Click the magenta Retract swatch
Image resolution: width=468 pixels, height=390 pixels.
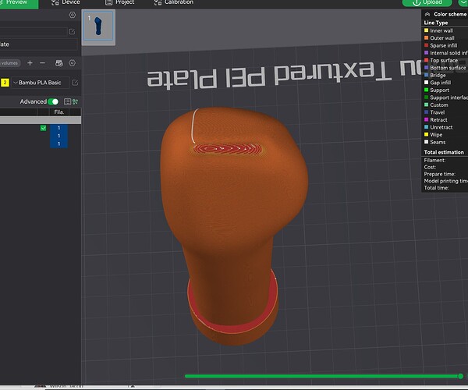426,119
